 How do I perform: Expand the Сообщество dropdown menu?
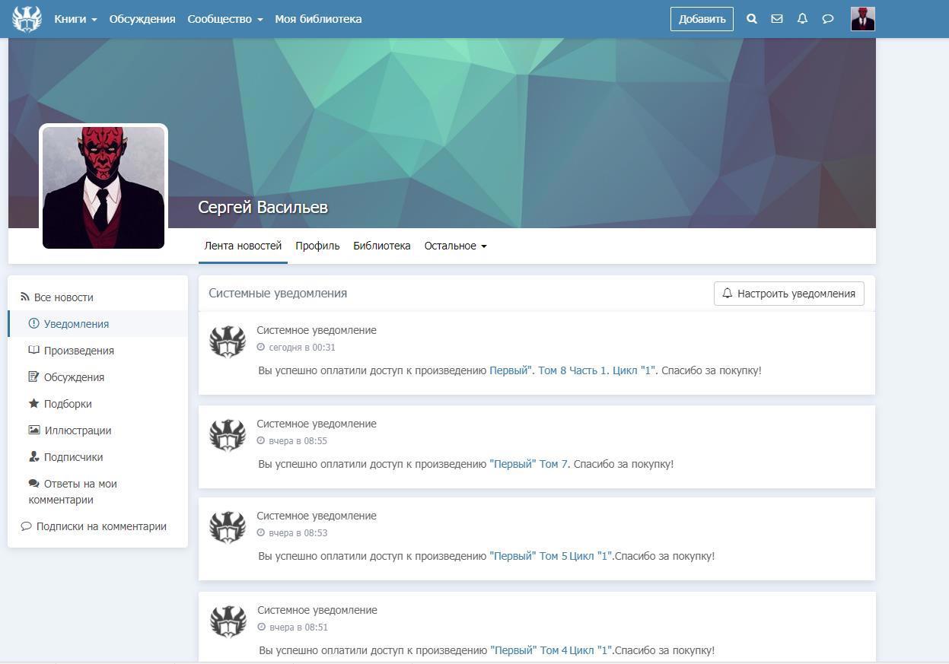[225, 19]
